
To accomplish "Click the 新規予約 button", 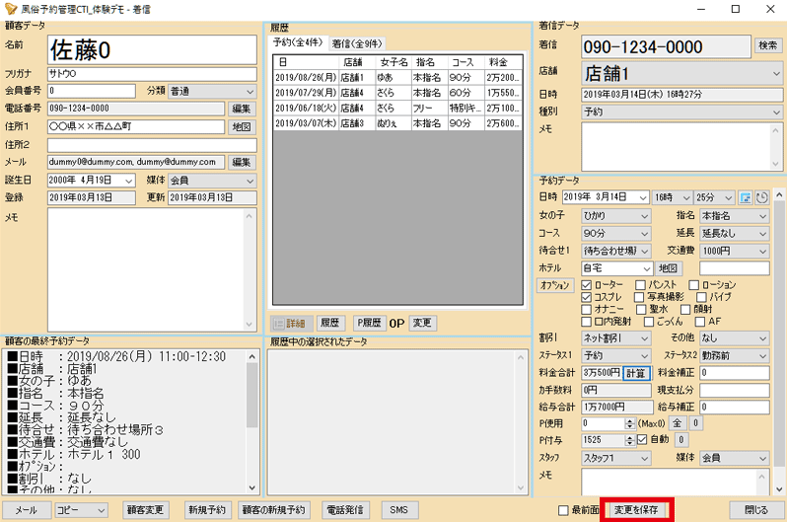I will 207,510.
